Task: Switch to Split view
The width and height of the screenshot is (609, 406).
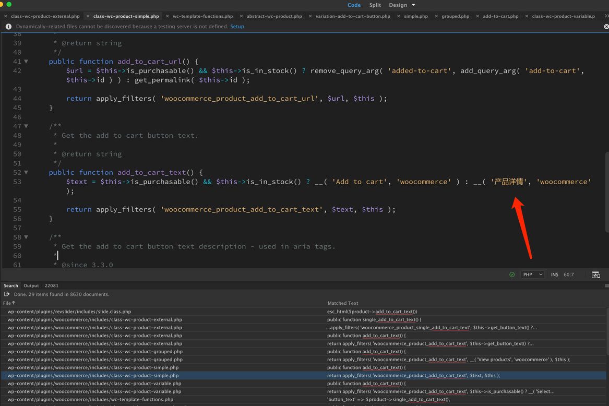Action: click(x=375, y=5)
